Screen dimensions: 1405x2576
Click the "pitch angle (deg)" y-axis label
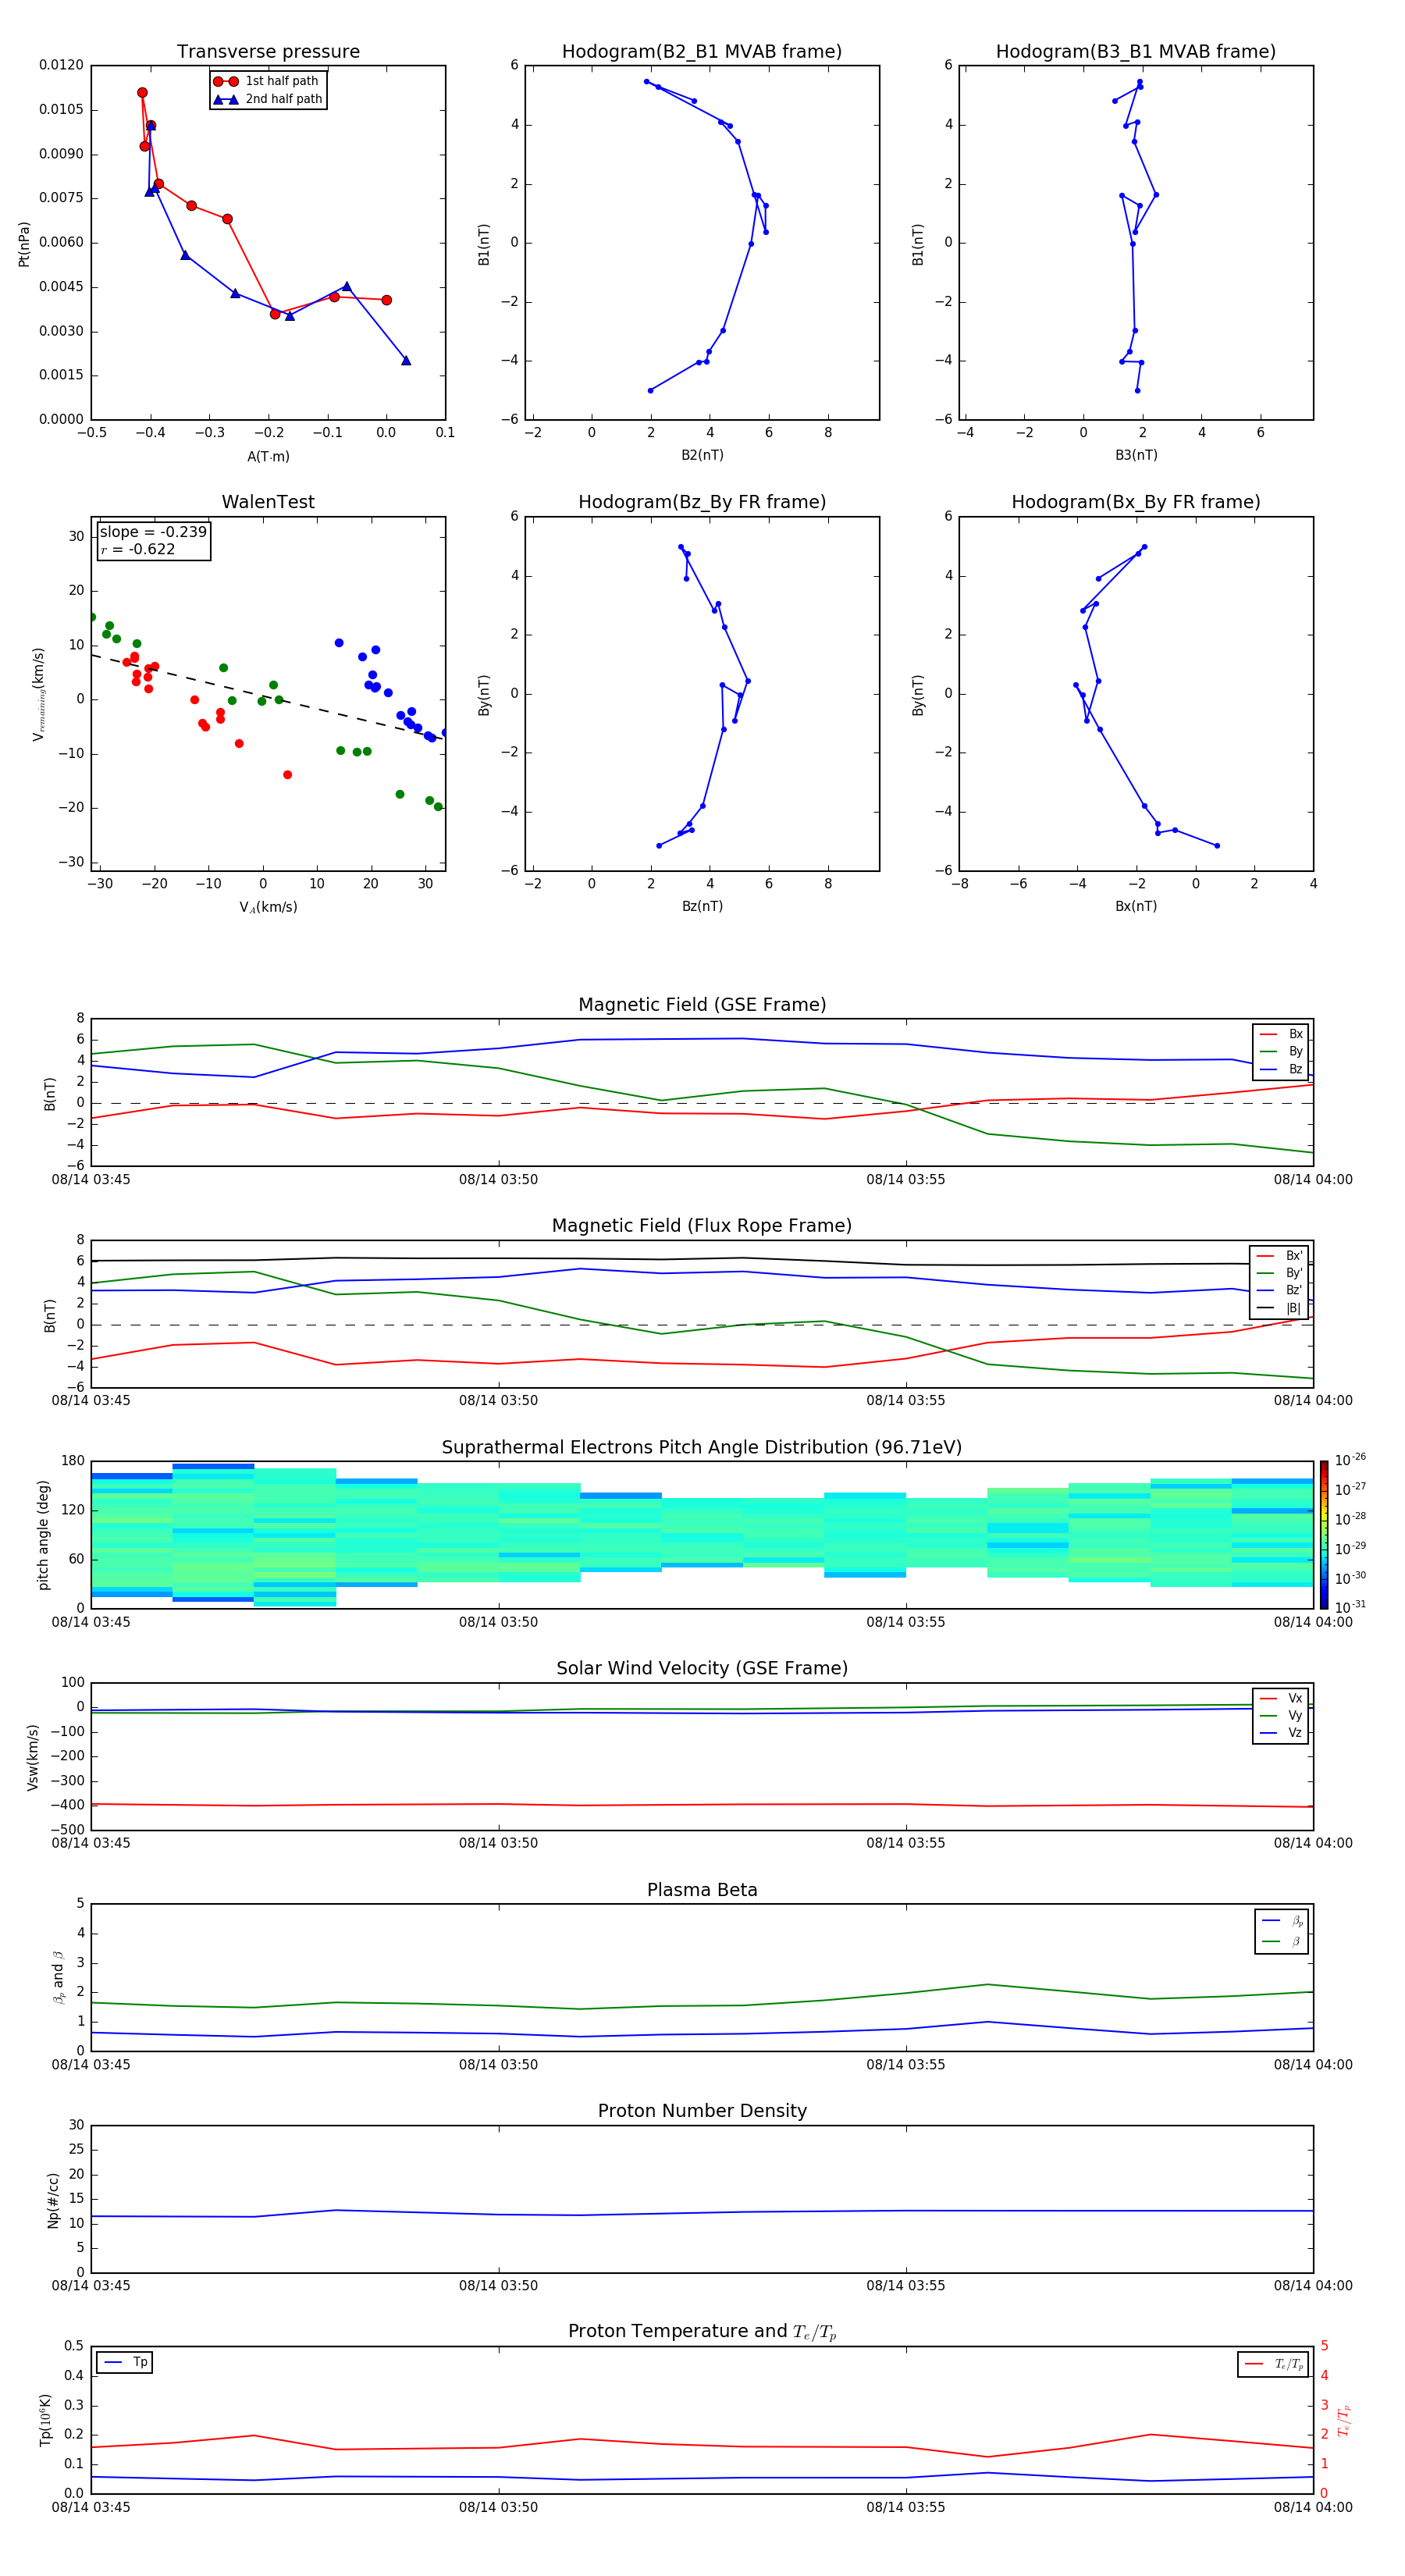click(43, 1535)
